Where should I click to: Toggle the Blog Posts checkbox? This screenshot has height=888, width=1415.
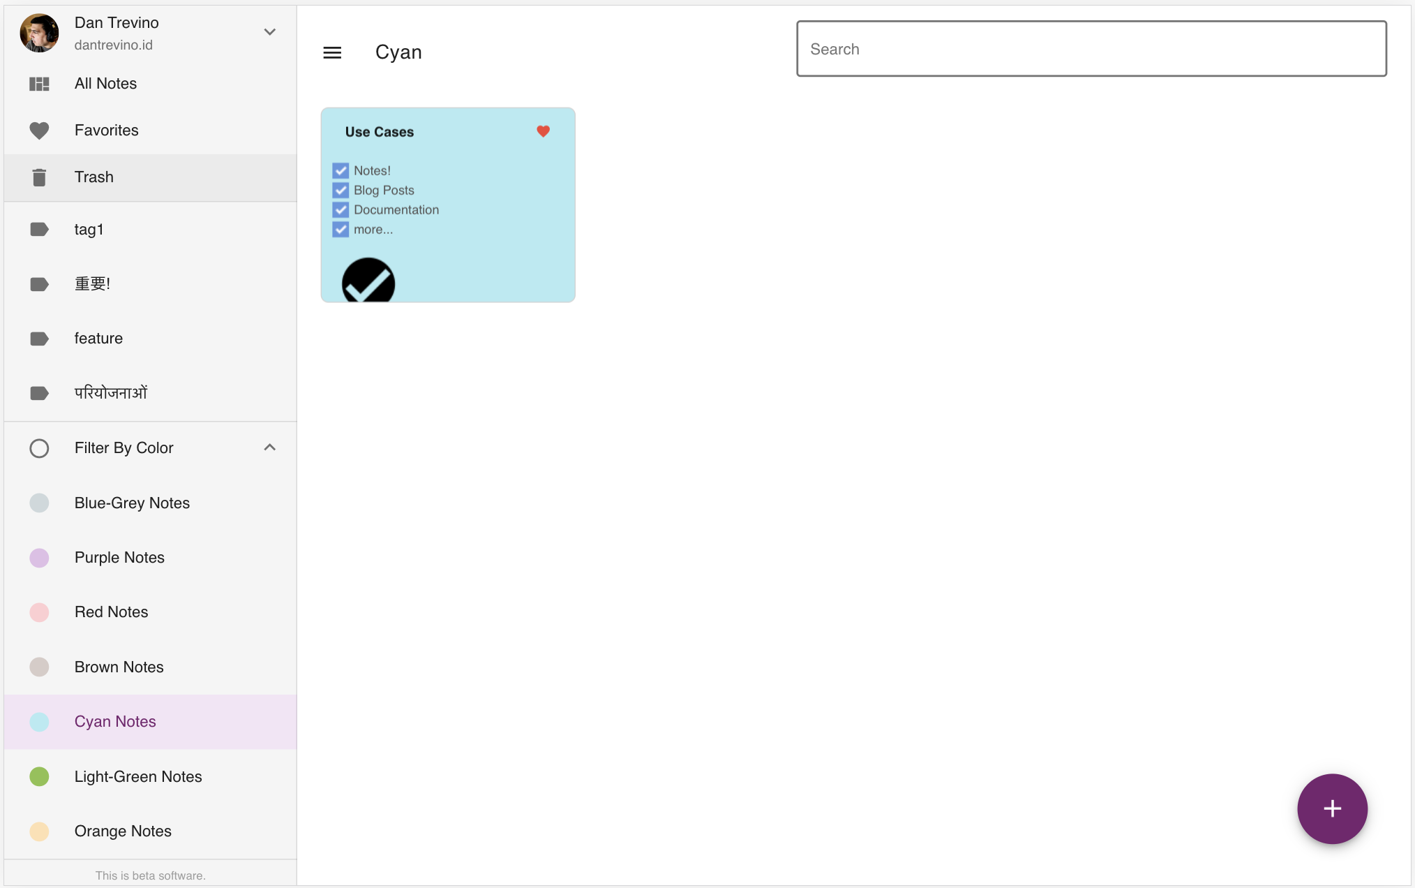coord(340,190)
